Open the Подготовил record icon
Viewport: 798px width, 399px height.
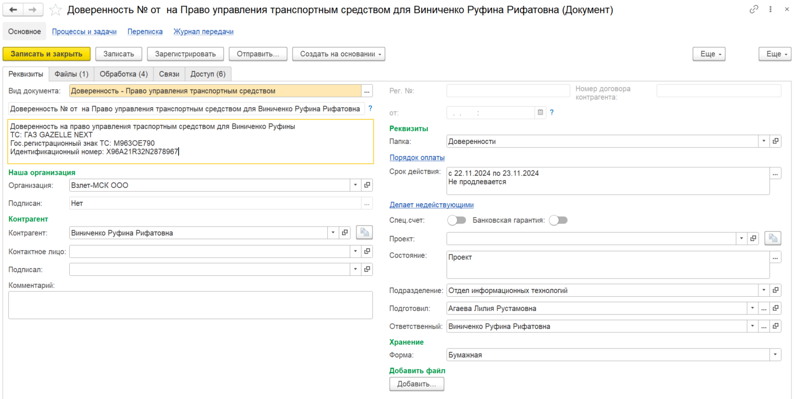click(x=775, y=308)
